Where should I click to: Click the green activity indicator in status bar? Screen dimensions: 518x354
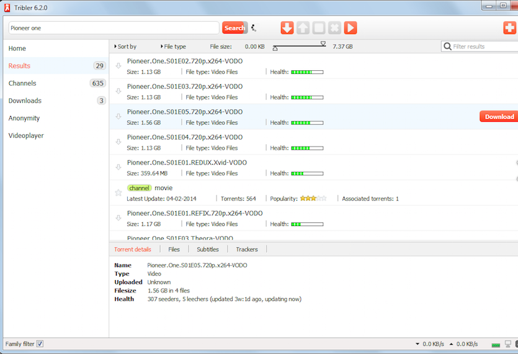click(x=496, y=345)
